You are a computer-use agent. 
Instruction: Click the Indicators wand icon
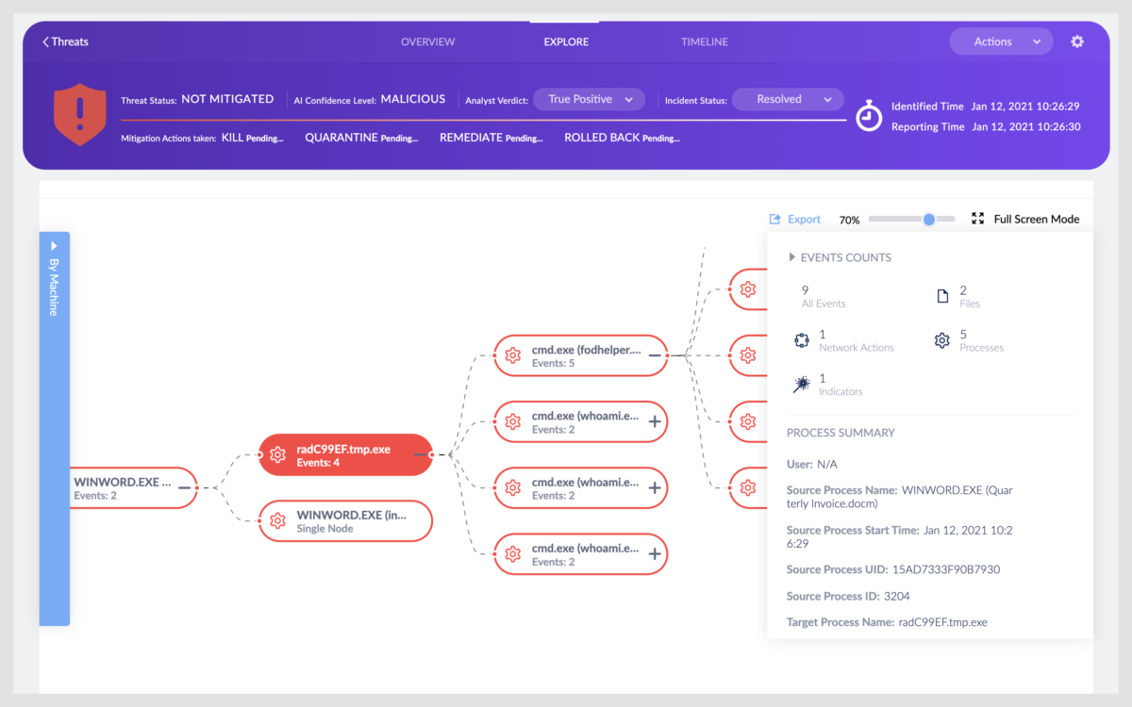click(802, 384)
